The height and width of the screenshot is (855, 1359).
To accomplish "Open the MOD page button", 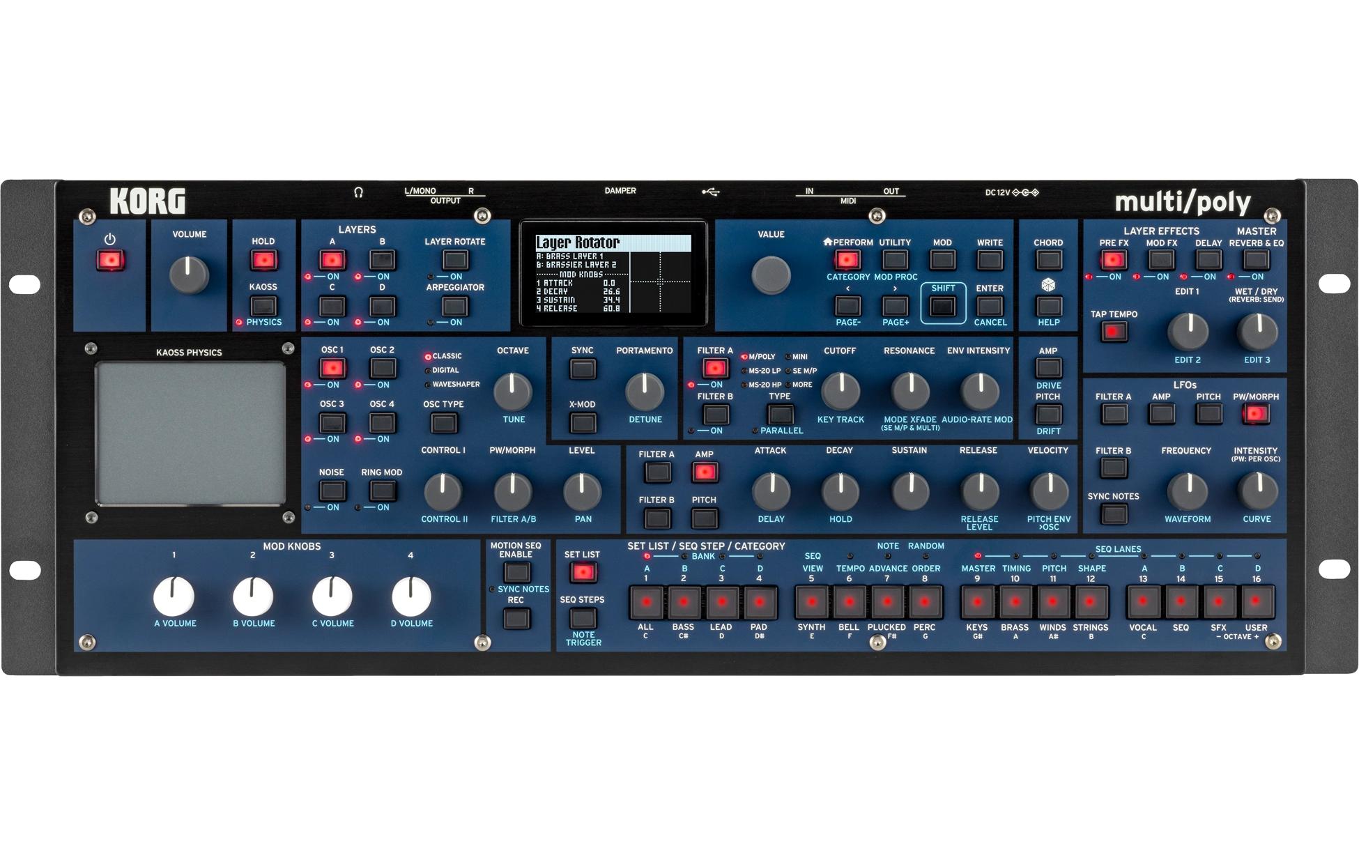I will click(942, 261).
